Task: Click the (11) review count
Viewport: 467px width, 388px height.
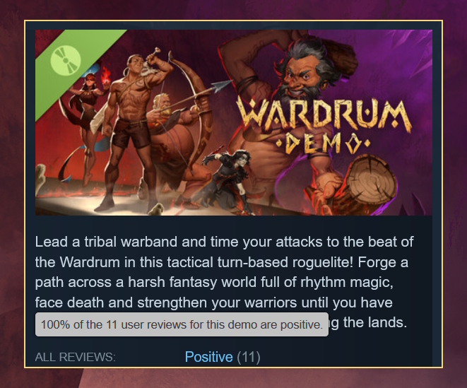Action: (x=249, y=357)
